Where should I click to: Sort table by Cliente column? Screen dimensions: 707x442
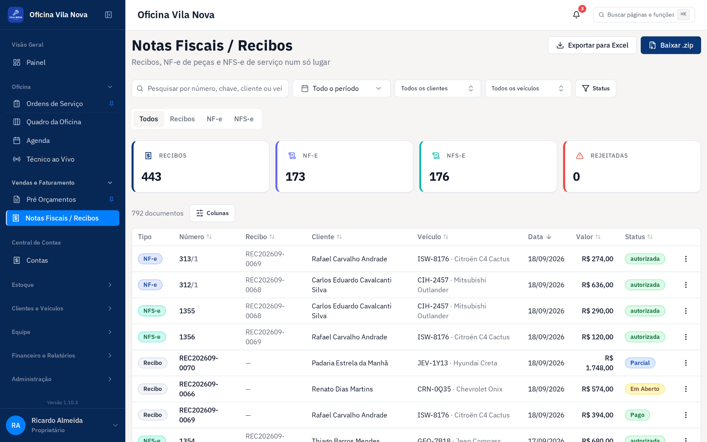(x=327, y=237)
